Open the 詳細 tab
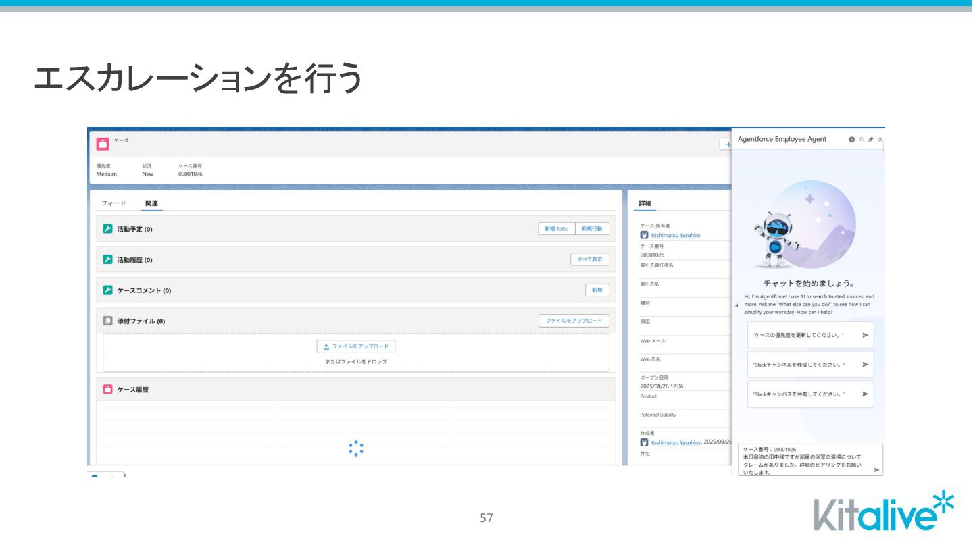 pos(645,203)
